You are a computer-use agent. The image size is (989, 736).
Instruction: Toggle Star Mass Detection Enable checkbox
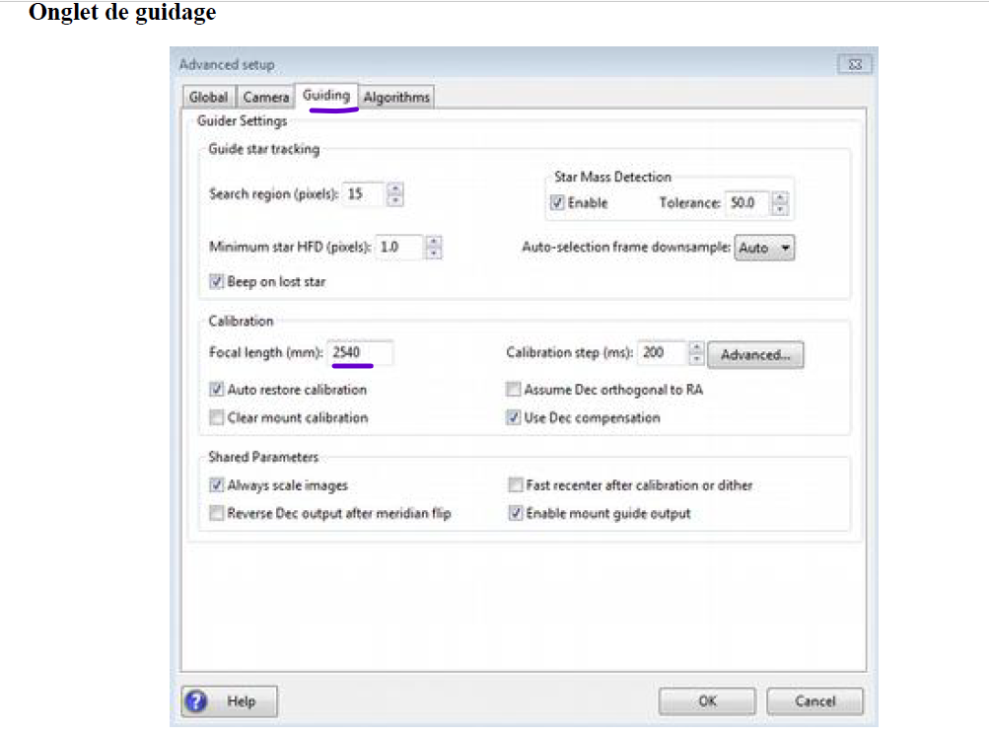558,203
